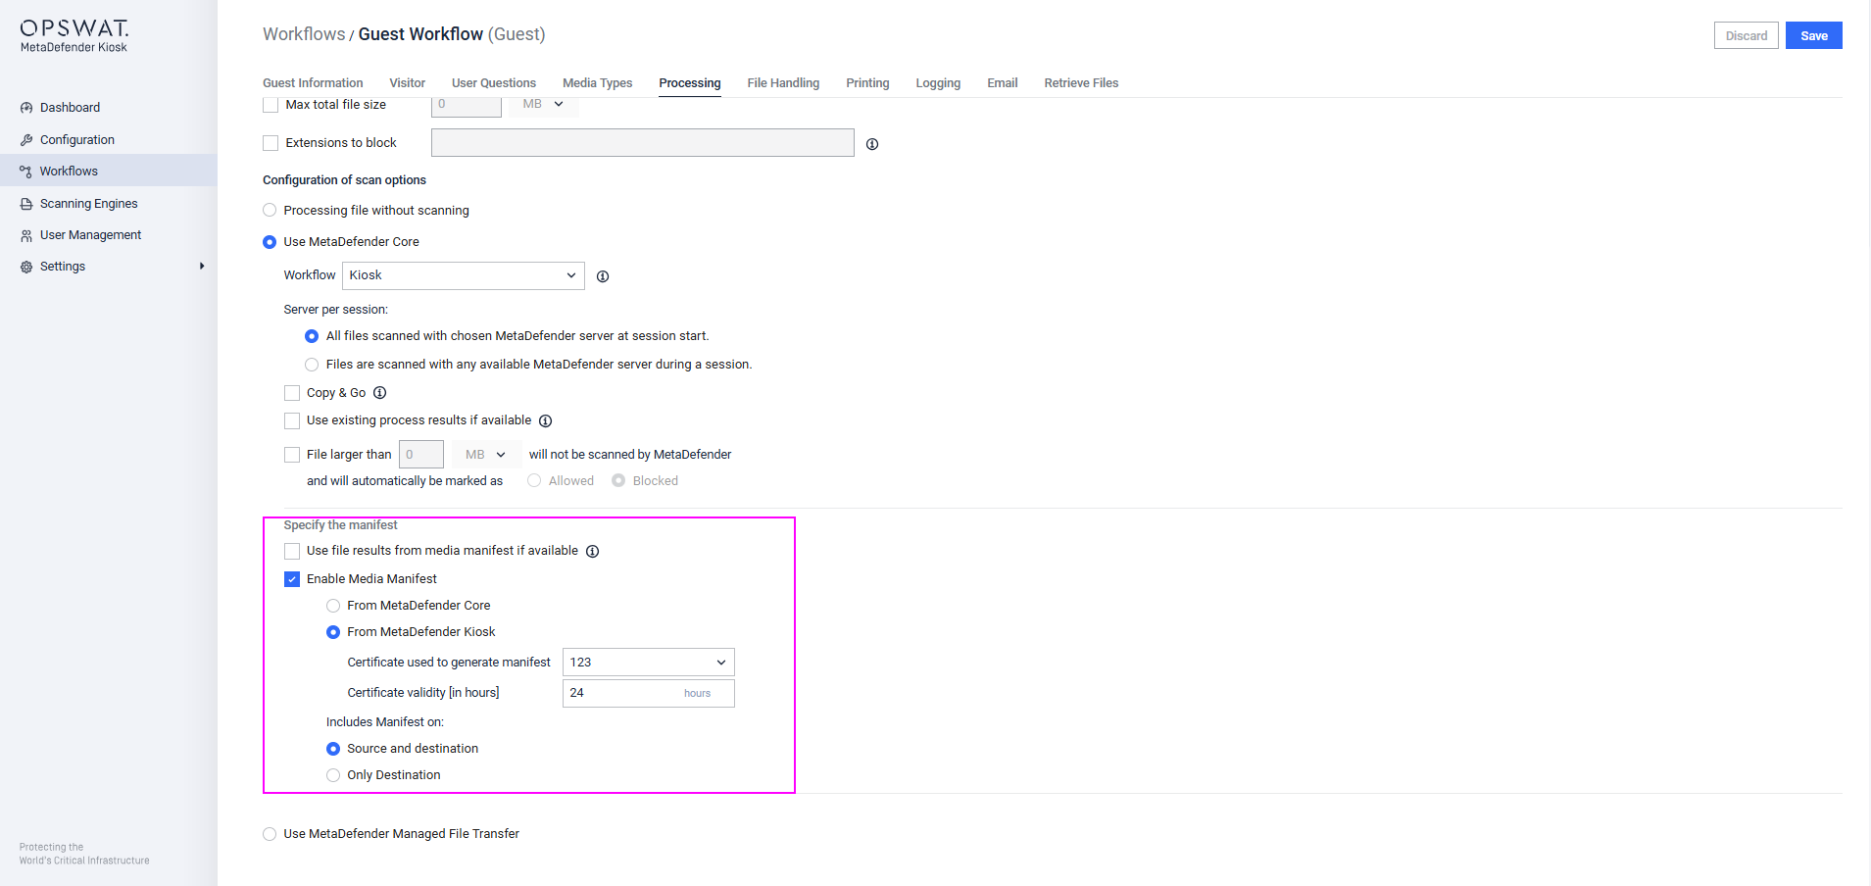Choose Only Destination option

(333, 775)
